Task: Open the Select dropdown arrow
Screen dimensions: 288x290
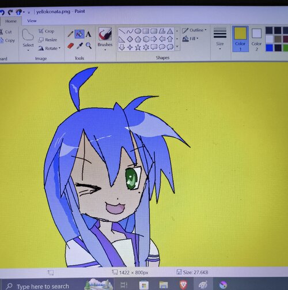Action: tap(28, 50)
